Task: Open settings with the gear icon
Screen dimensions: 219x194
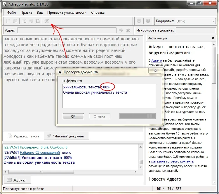Action: pyautogui.click(x=139, y=21)
